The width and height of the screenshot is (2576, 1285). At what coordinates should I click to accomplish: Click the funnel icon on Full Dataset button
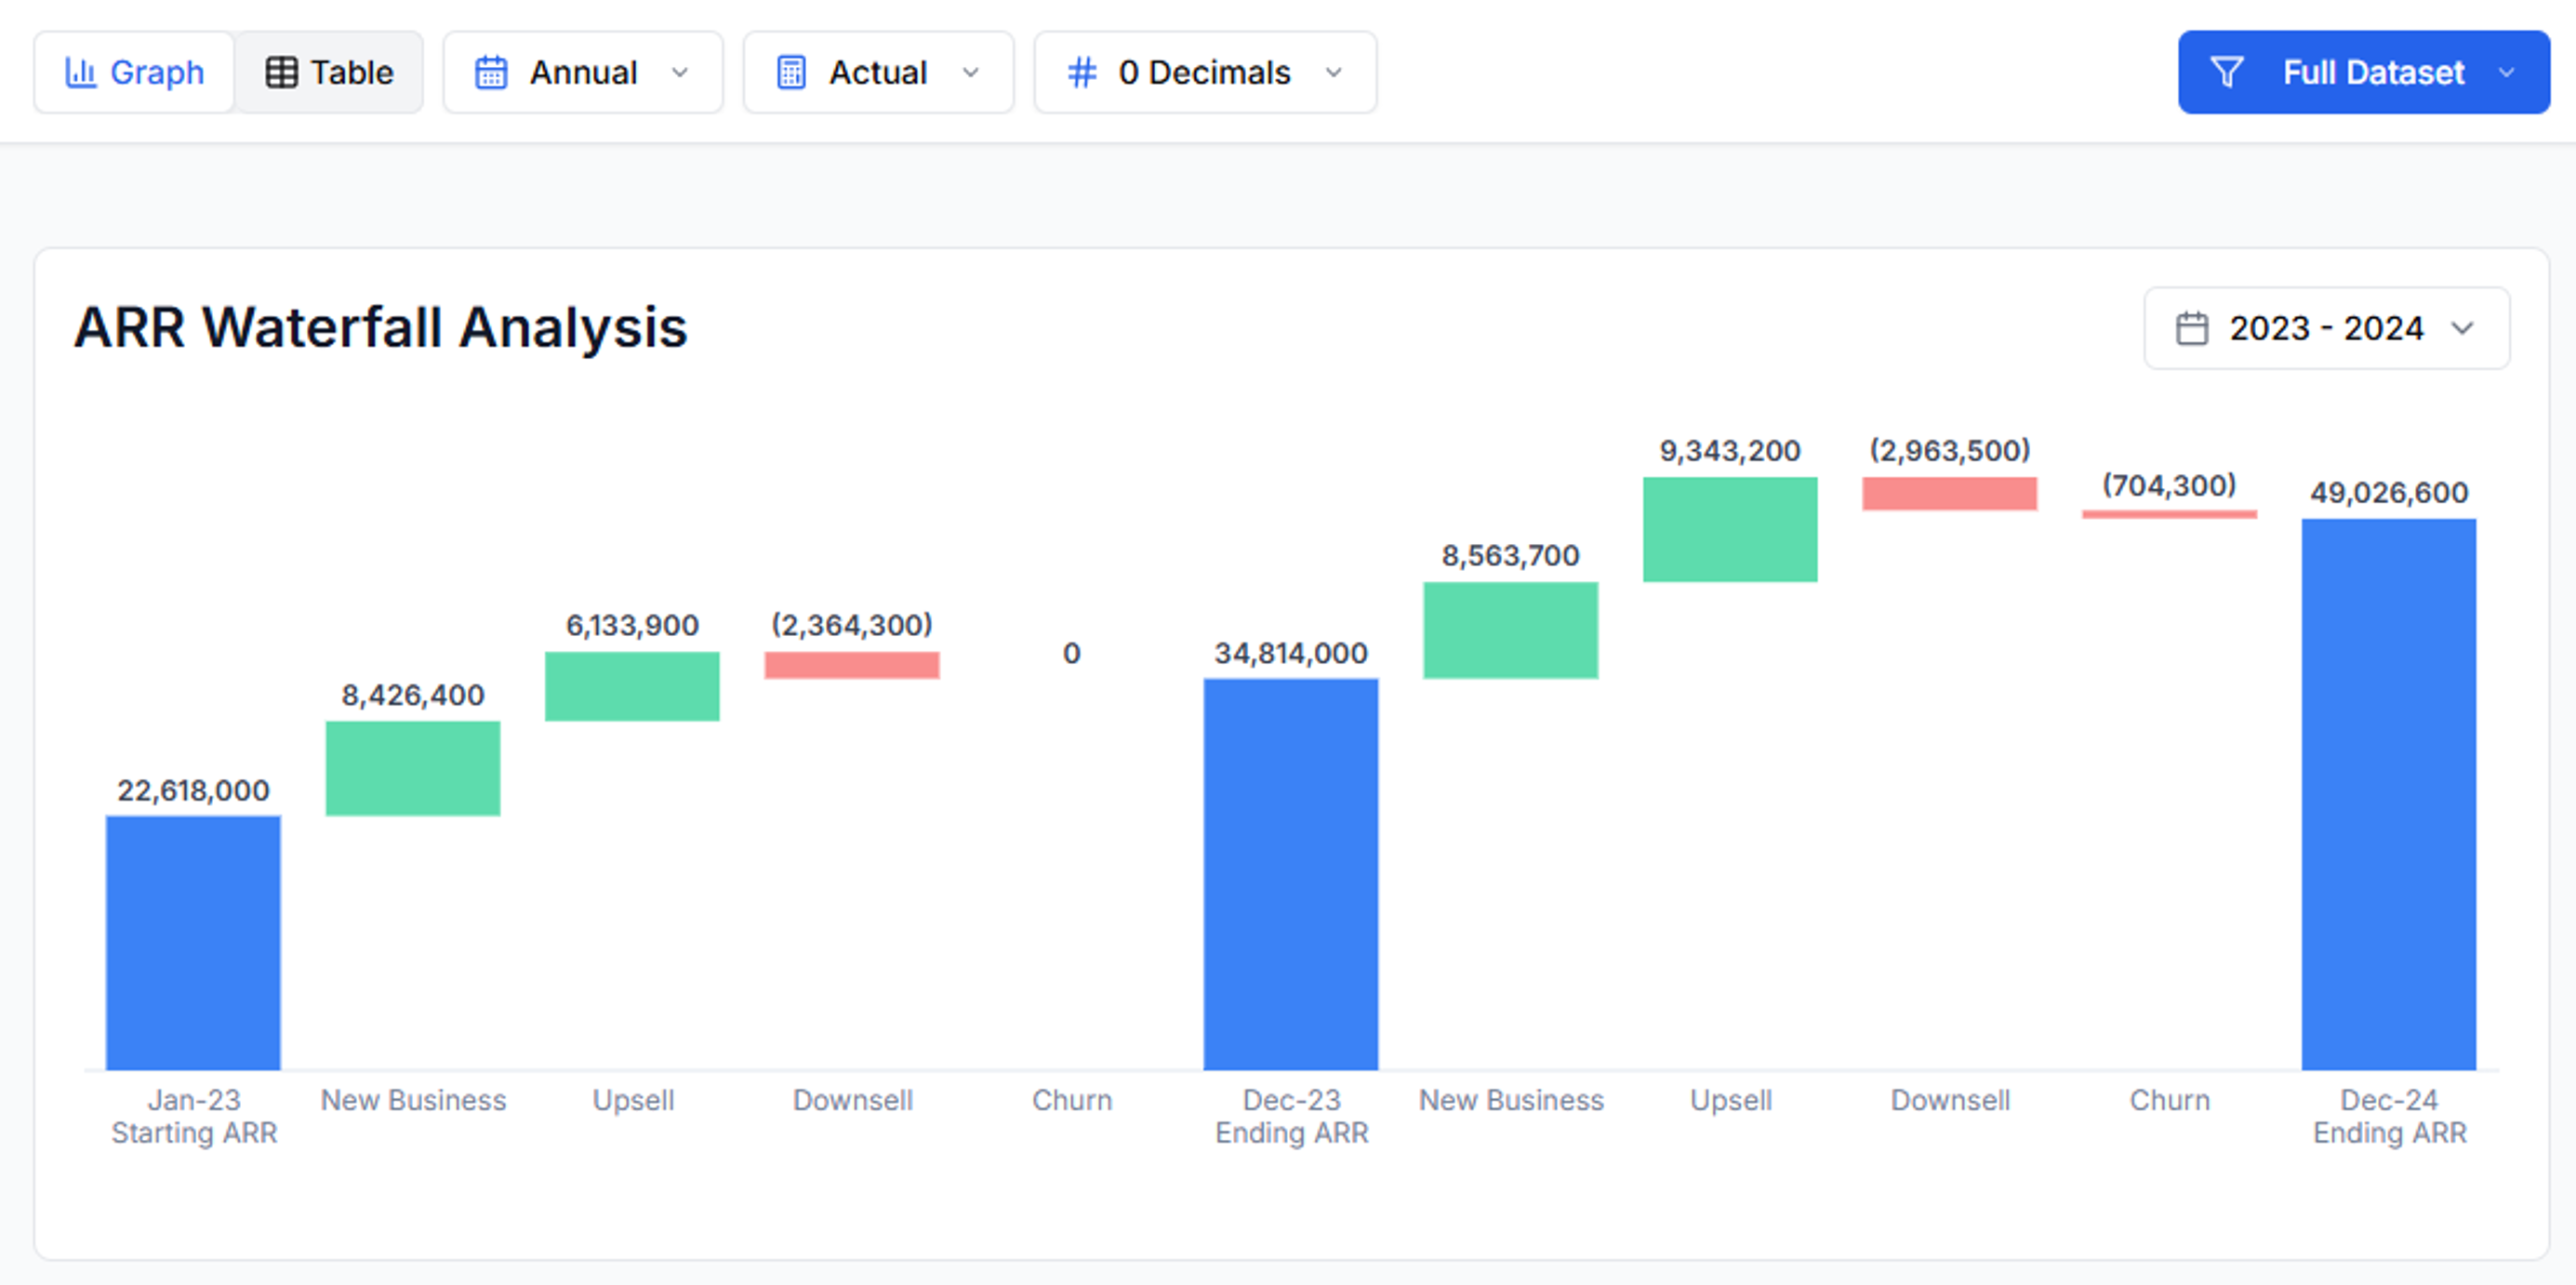coord(2227,71)
